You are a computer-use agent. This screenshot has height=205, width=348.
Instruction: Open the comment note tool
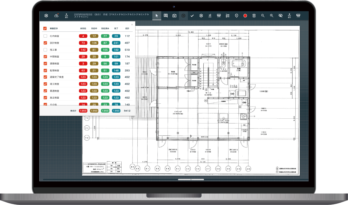coord(166,16)
